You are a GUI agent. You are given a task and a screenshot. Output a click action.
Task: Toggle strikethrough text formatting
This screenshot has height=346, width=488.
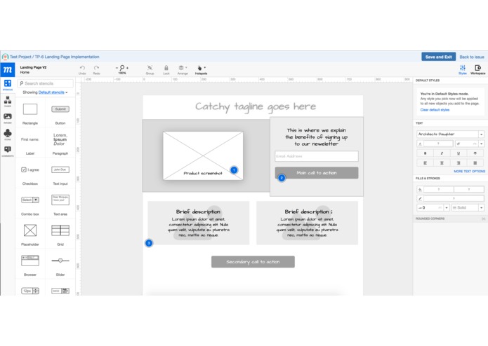point(475,153)
